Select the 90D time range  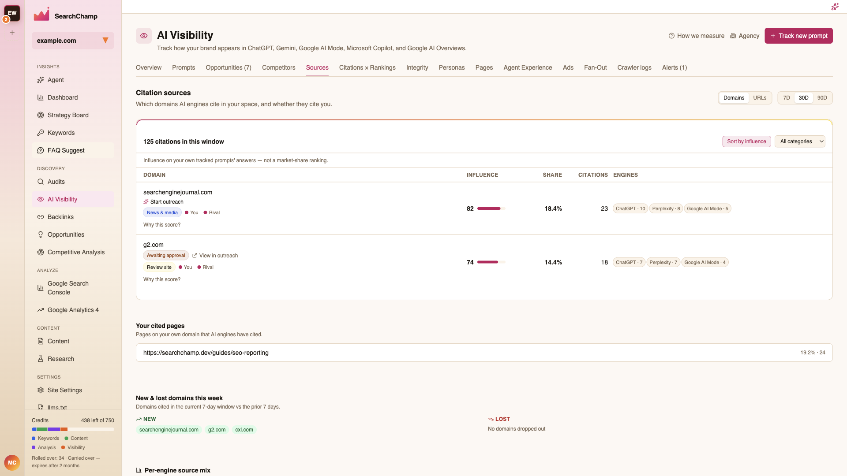pos(822,98)
